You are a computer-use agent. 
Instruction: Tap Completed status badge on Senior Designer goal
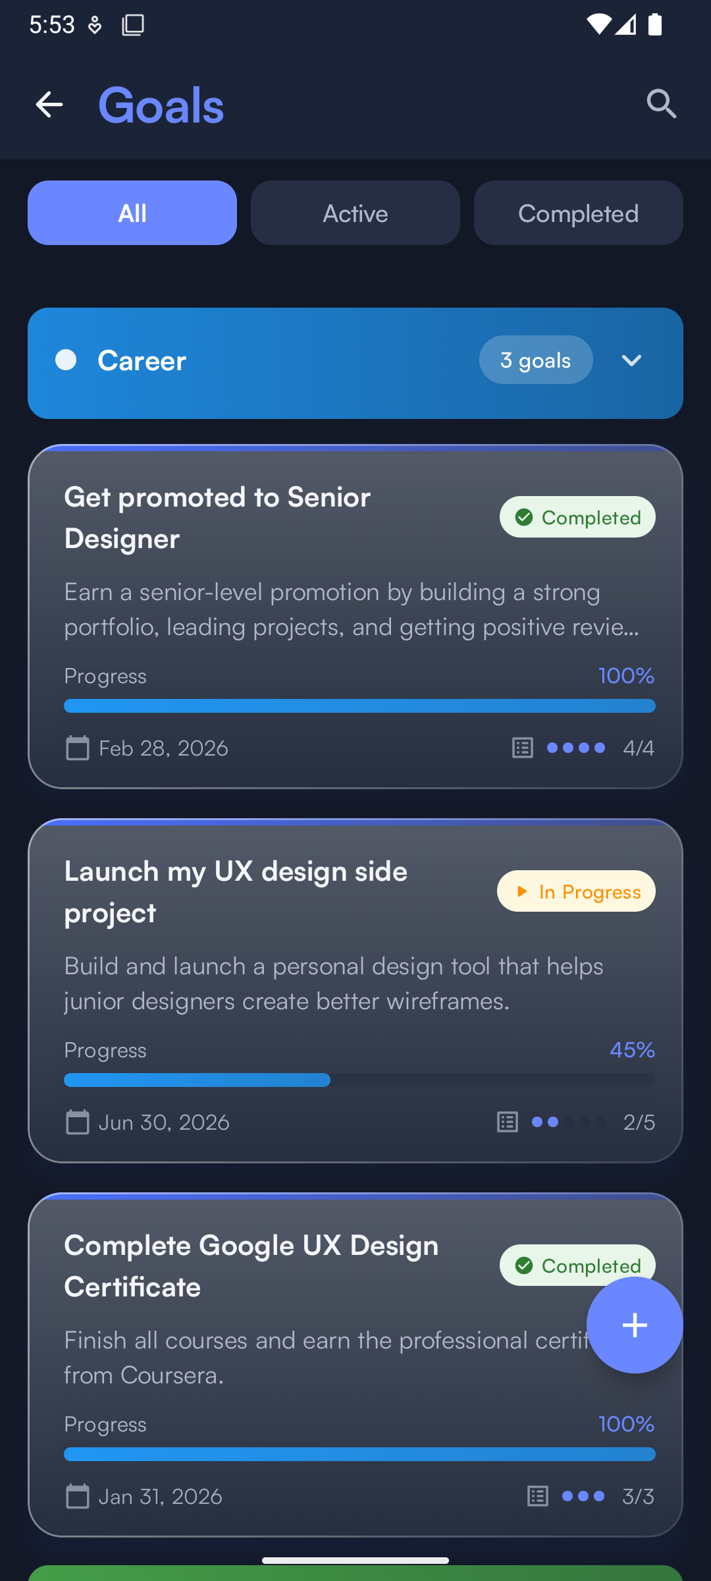pos(577,518)
